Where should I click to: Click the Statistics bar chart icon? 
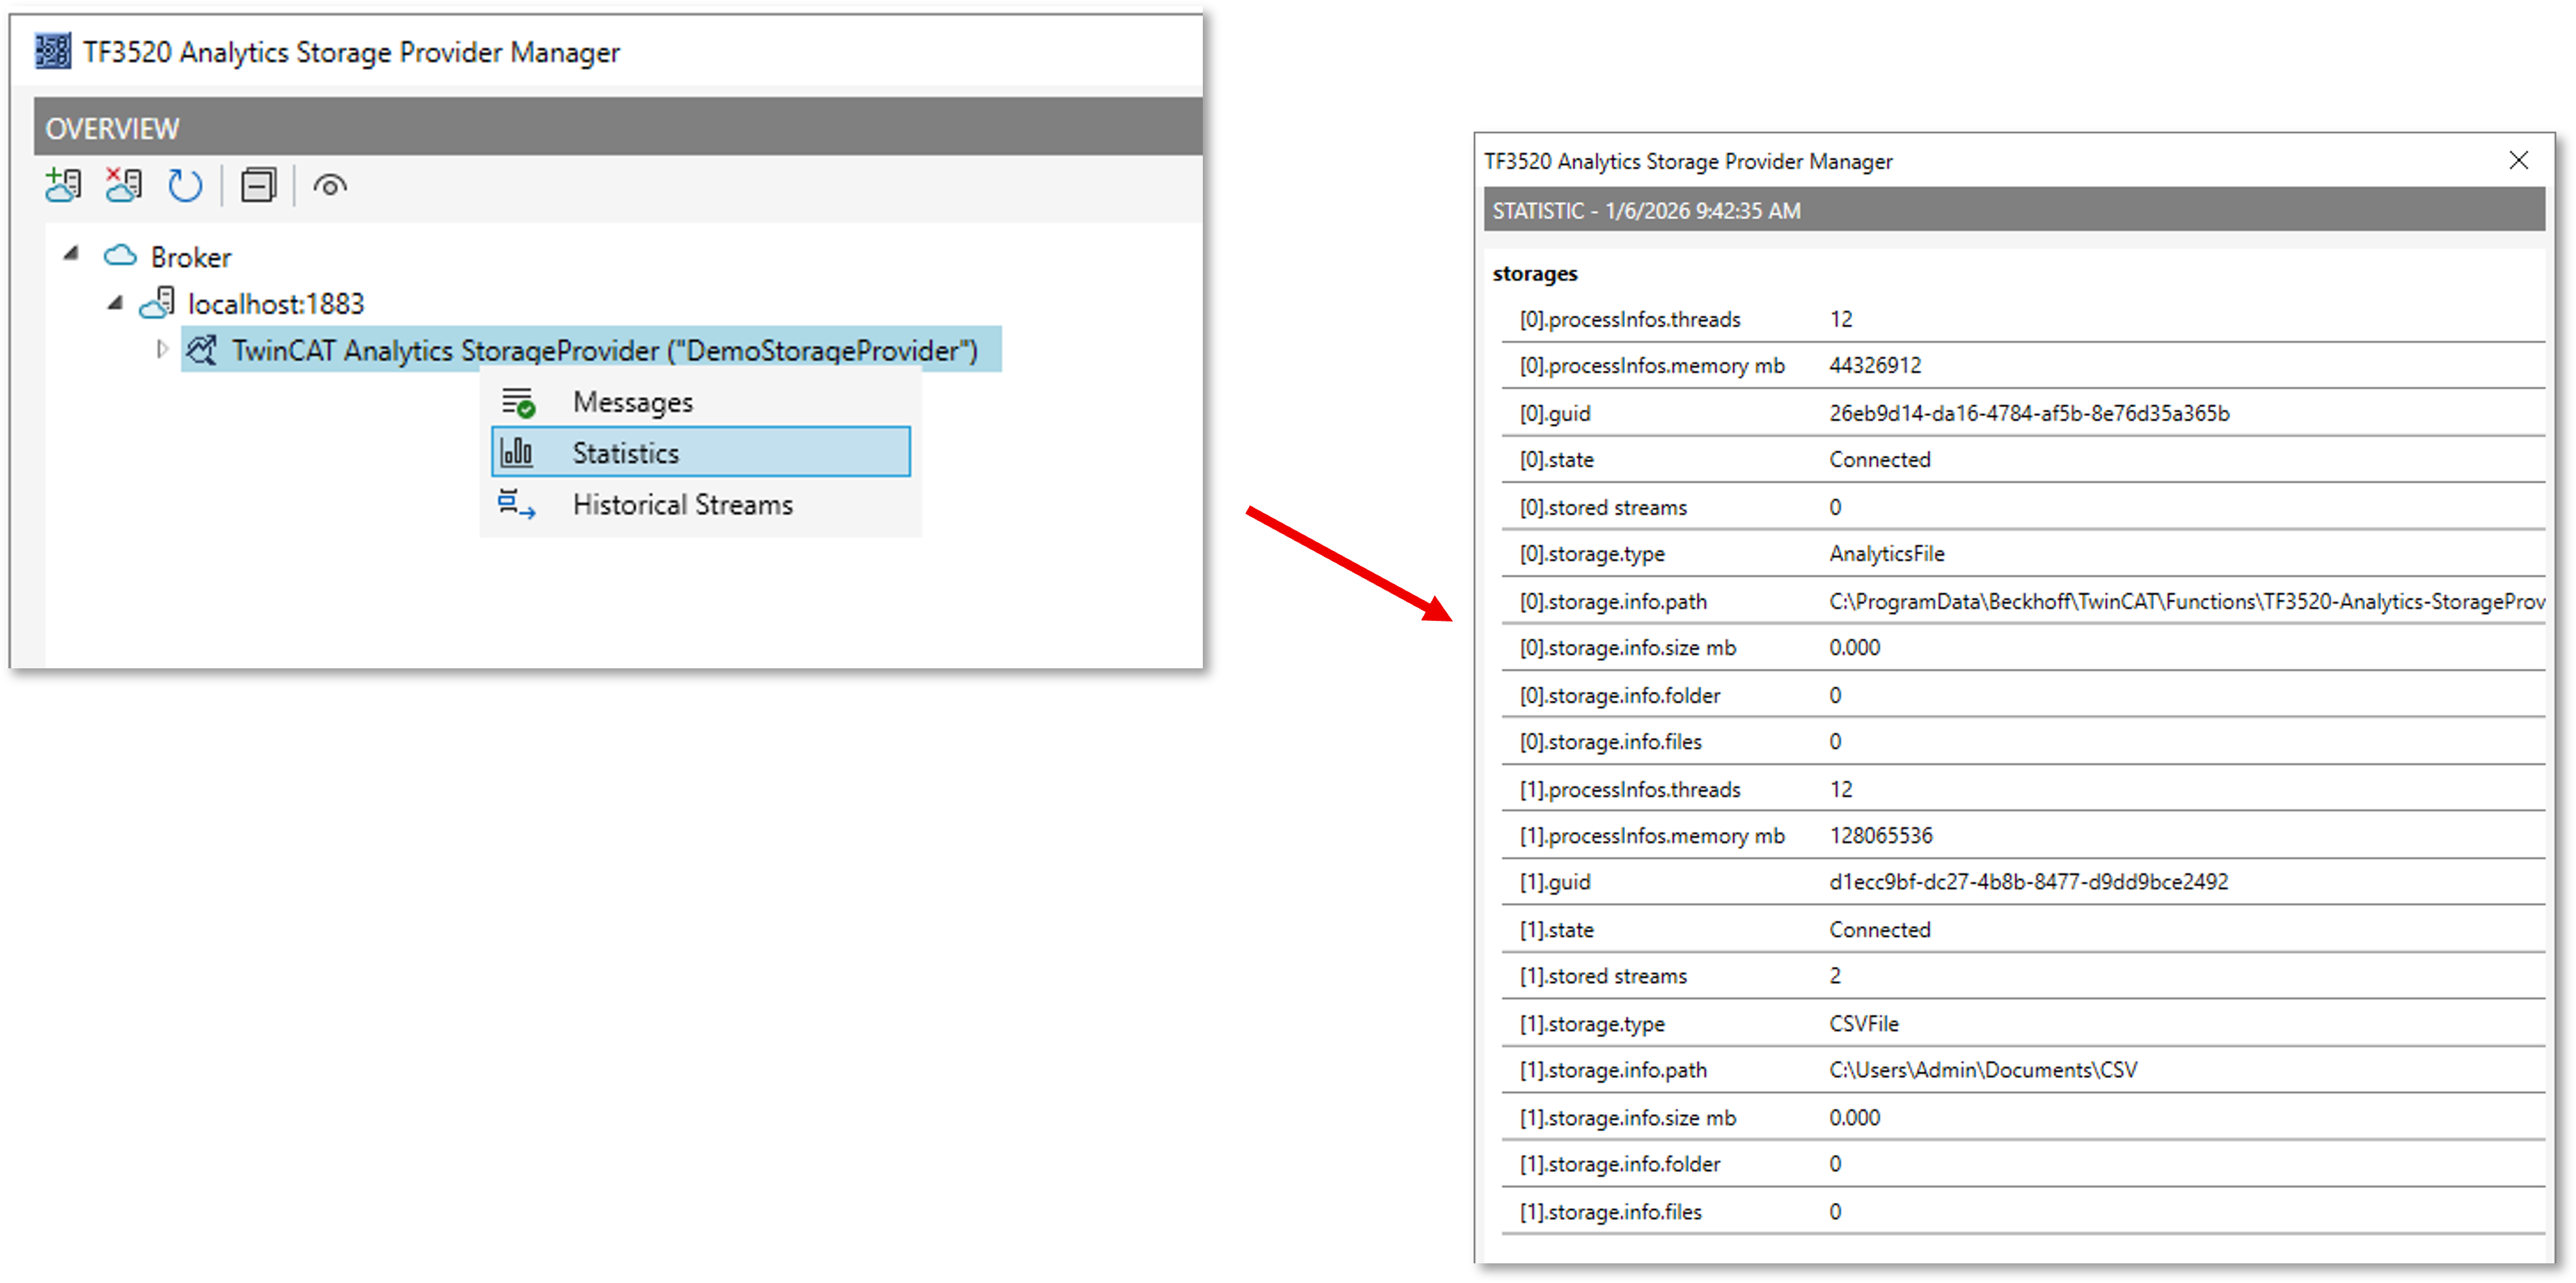tap(517, 452)
